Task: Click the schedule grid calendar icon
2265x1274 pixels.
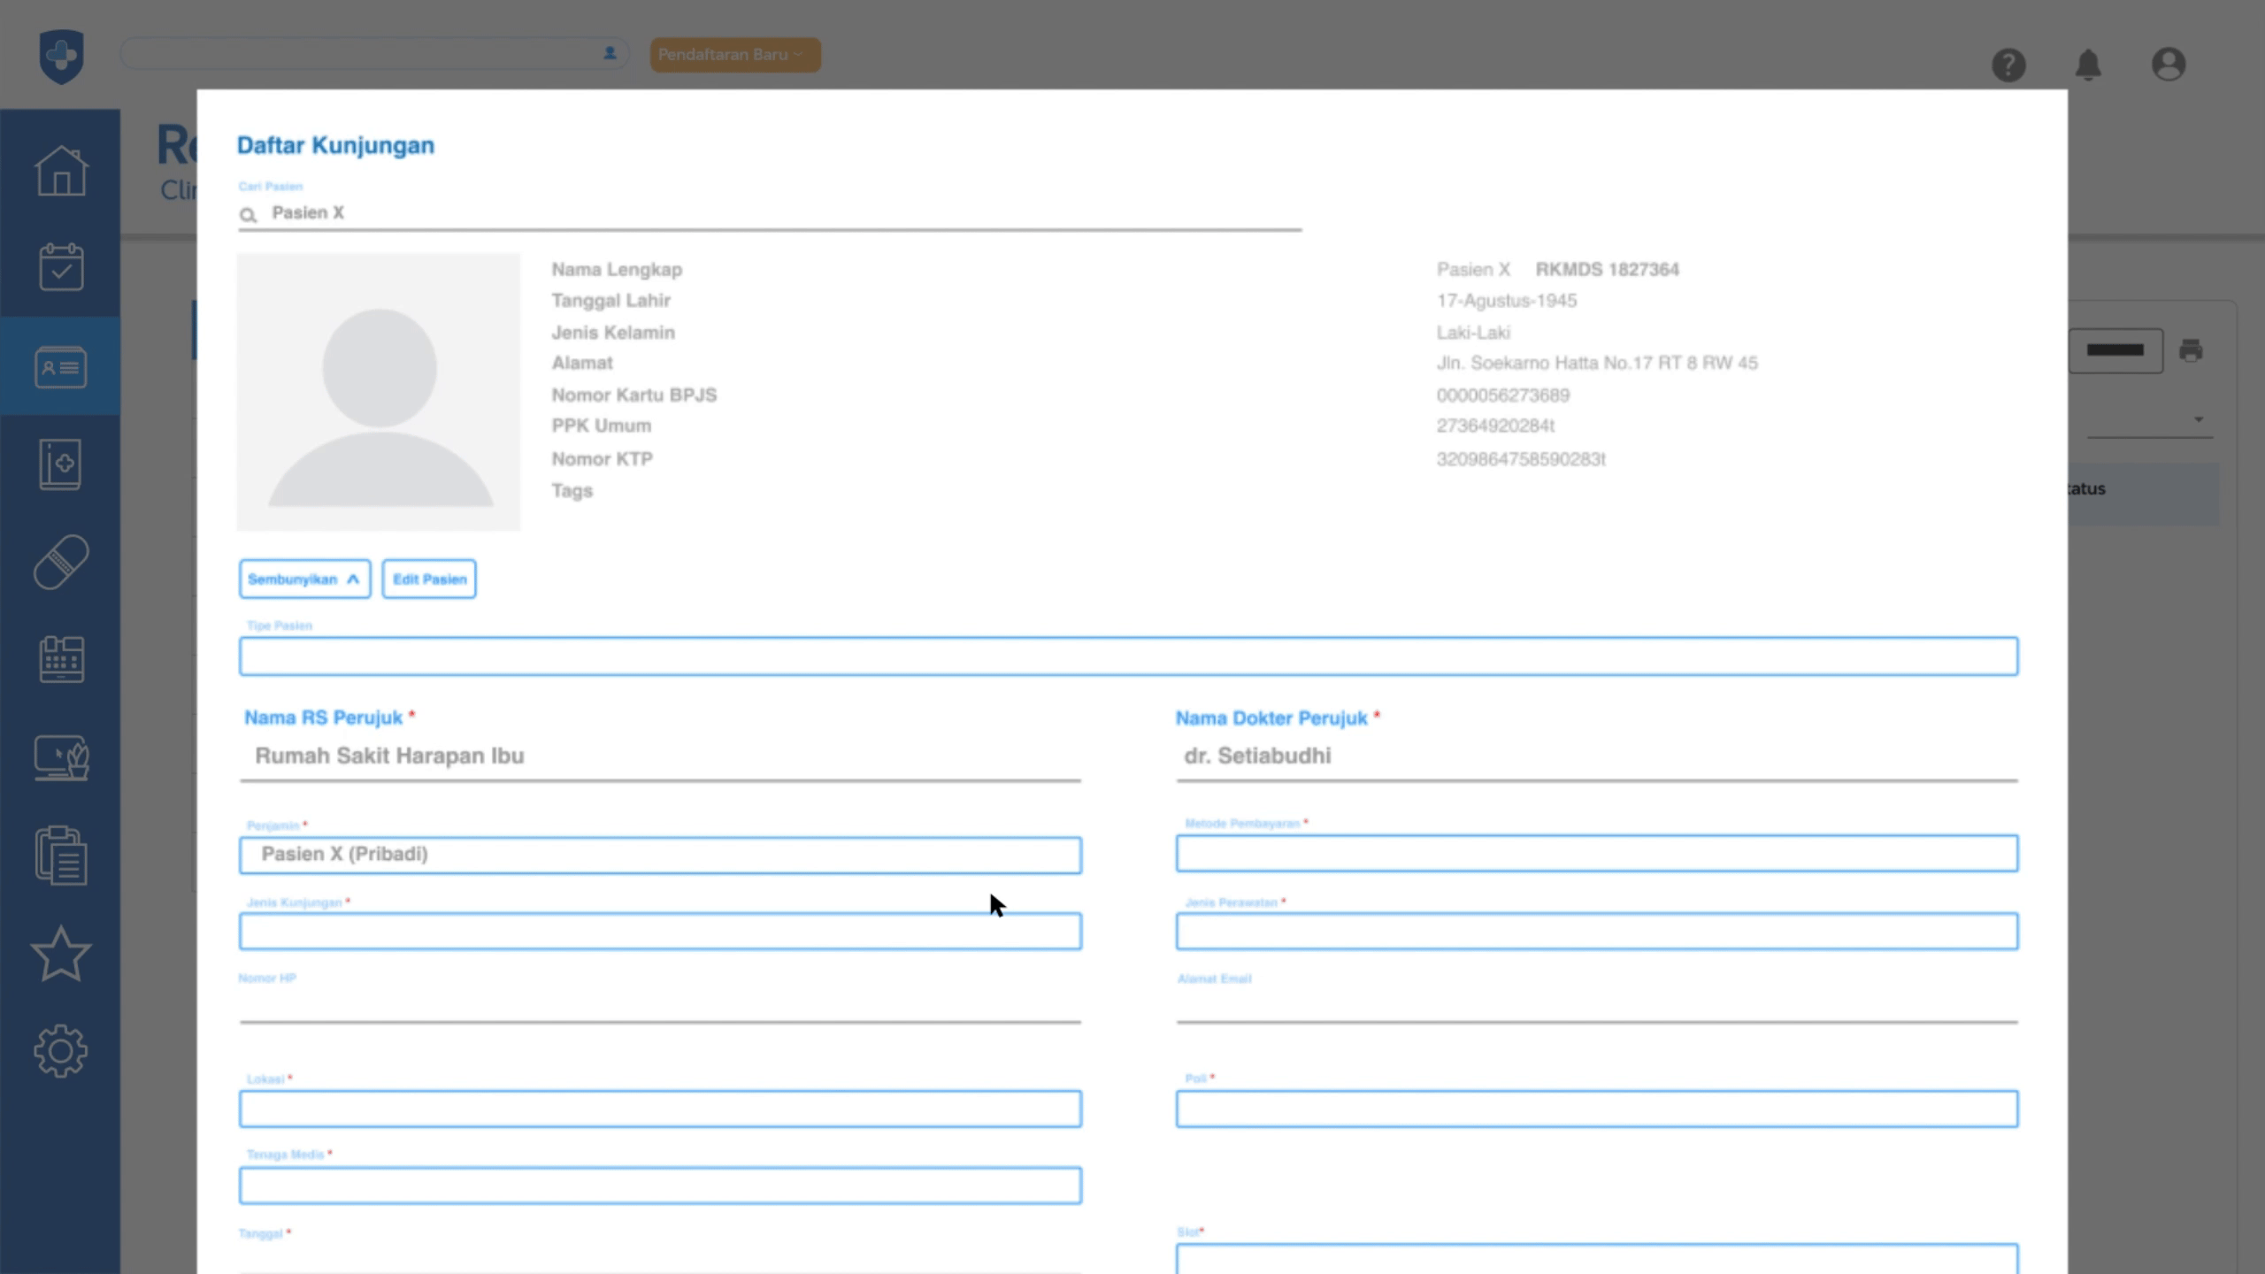Action: coord(61,659)
